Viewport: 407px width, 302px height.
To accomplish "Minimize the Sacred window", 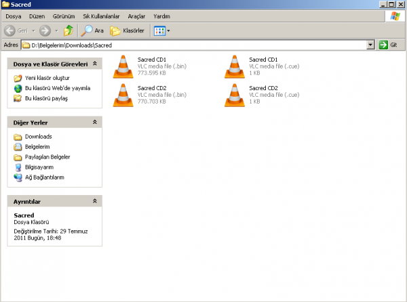I will [x=383, y=5].
